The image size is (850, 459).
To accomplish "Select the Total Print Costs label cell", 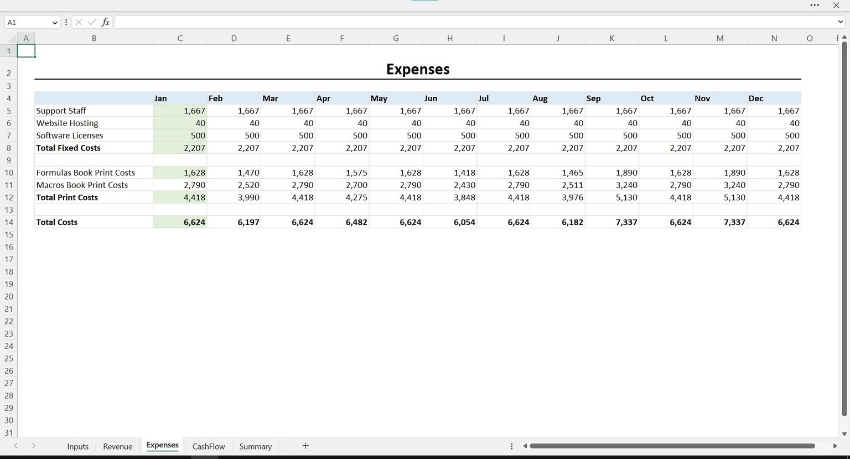I will 94,197.
